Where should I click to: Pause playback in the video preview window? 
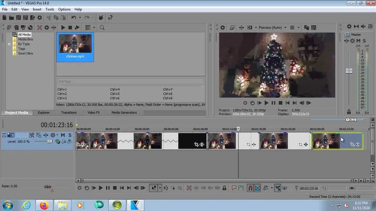point(273,103)
